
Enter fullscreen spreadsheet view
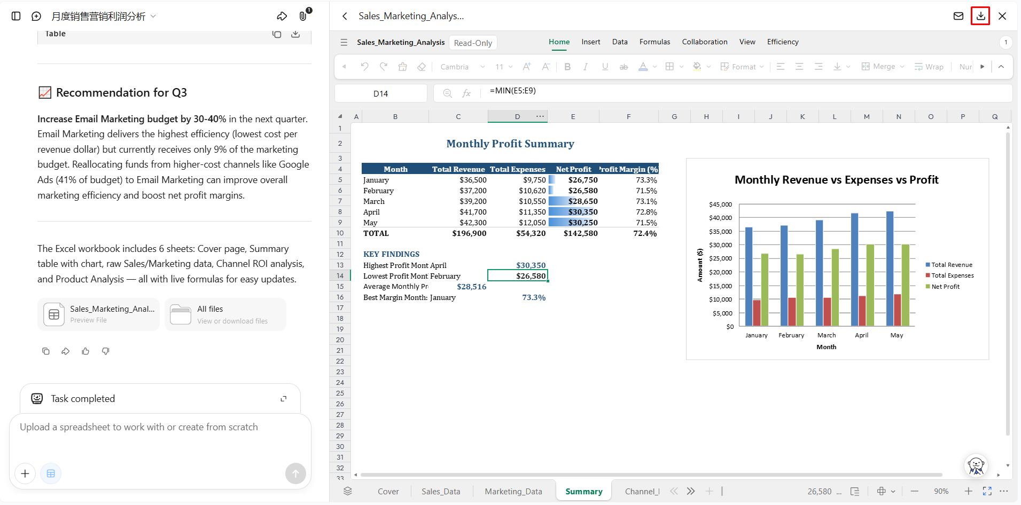[x=987, y=491]
